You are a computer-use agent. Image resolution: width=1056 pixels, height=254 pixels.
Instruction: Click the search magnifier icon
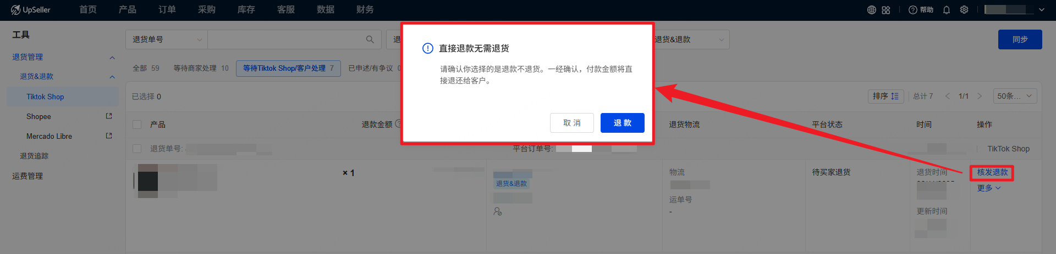coord(370,39)
